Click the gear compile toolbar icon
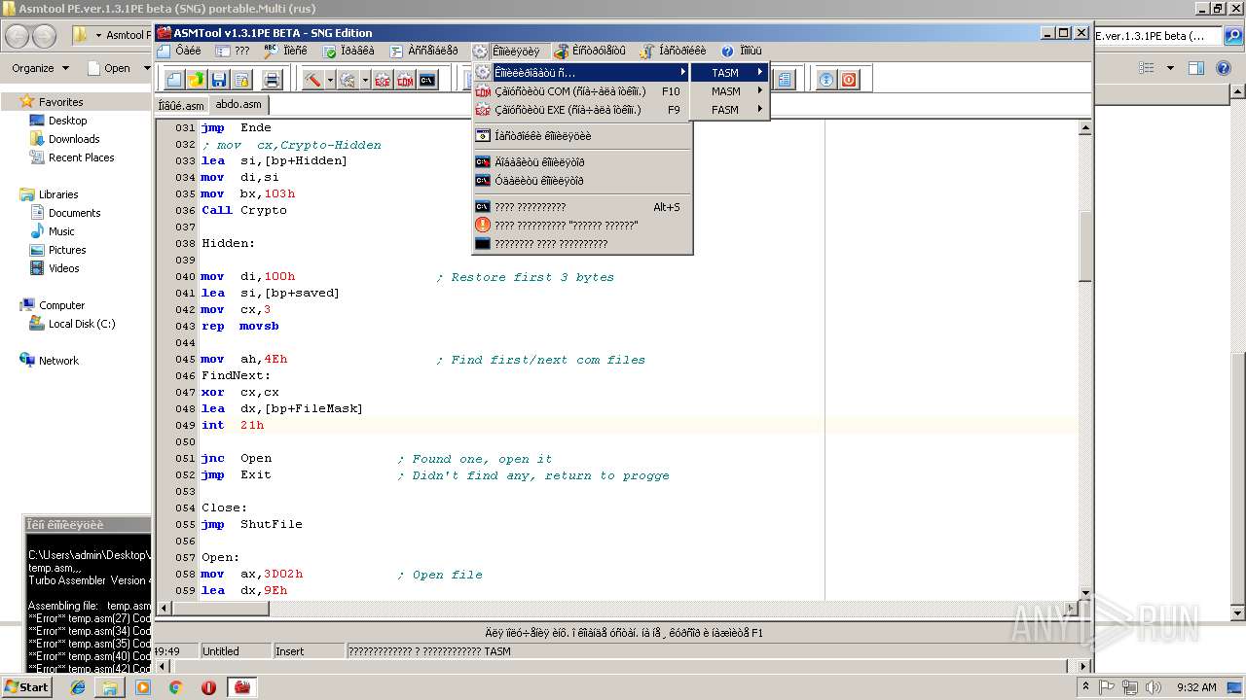 click(x=348, y=80)
